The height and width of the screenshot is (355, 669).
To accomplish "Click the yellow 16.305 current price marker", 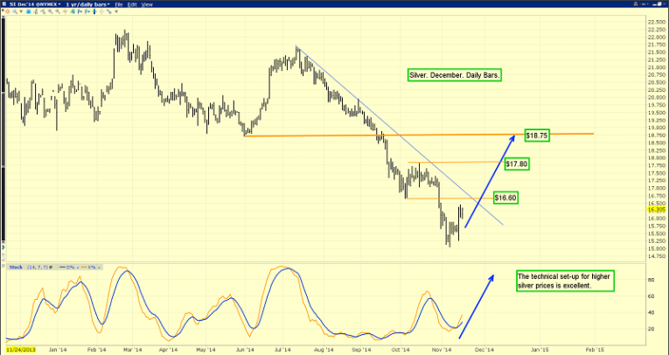I will coord(656,211).
